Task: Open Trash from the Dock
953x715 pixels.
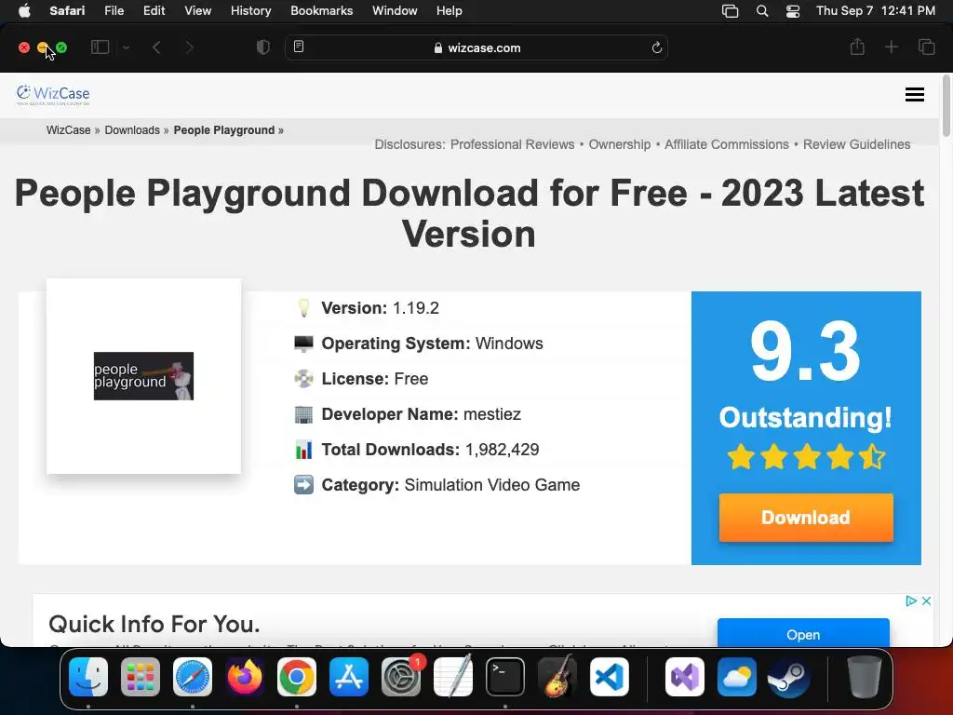Action: (865, 677)
